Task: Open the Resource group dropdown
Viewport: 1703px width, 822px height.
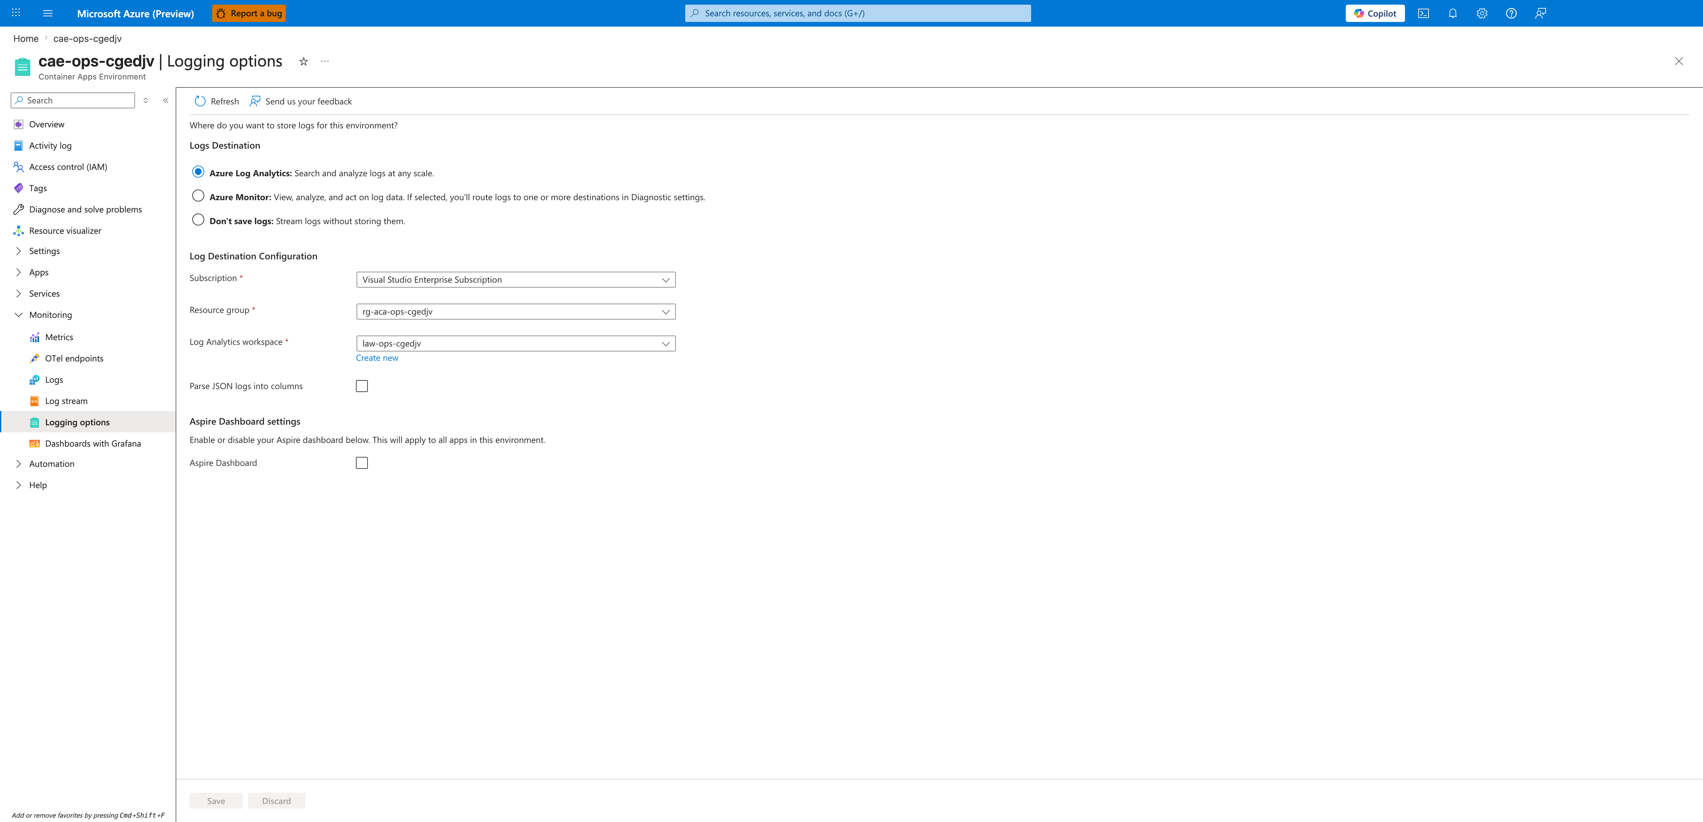Action: (x=516, y=312)
